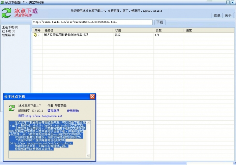Open the official site hongbaozhu.net link

point(40,116)
